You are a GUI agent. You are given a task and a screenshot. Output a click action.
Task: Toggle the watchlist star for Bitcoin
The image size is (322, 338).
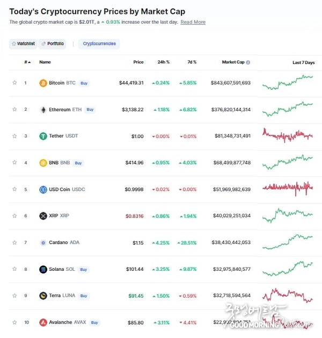pyautogui.click(x=14, y=83)
